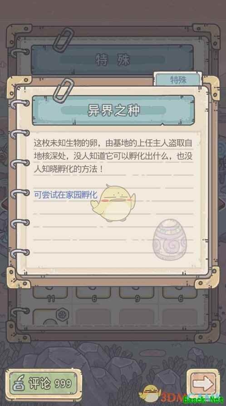Click the 异界之种 title banner
The height and width of the screenshot is (406, 226).
[113, 110]
